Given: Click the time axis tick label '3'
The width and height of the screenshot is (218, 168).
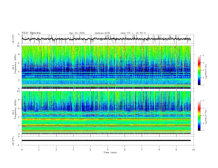Looking at the screenshot, I should (73, 150).
